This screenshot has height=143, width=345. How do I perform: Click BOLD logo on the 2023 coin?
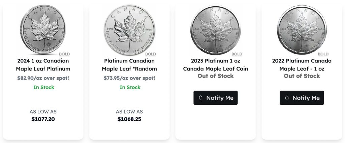[237, 54]
